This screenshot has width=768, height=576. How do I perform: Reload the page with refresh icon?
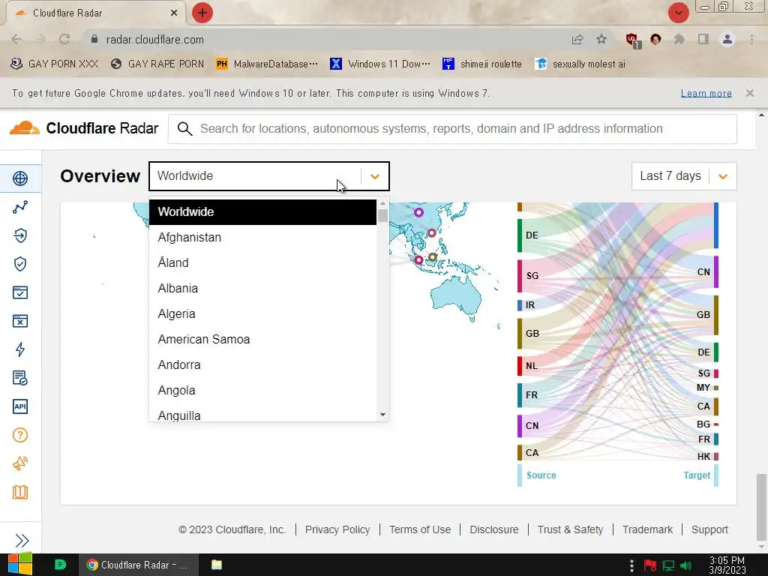coord(64,39)
